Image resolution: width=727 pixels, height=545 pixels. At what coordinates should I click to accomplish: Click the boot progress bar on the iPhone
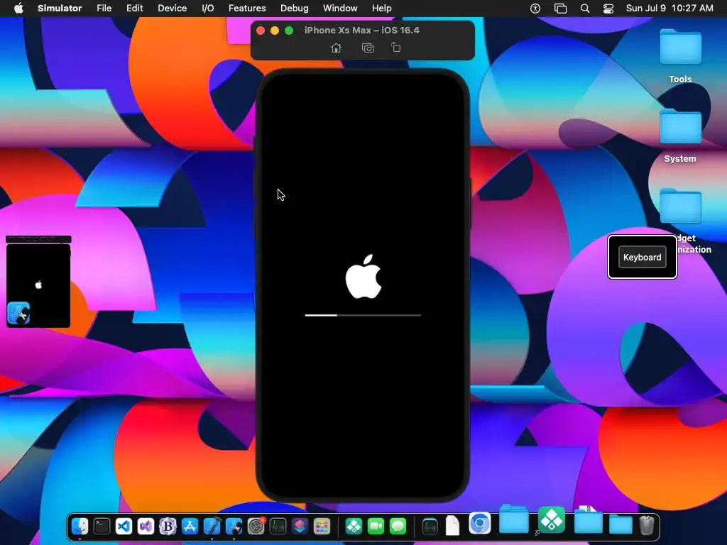(363, 315)
